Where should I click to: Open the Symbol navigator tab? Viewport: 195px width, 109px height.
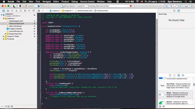[x=8, y=11]
